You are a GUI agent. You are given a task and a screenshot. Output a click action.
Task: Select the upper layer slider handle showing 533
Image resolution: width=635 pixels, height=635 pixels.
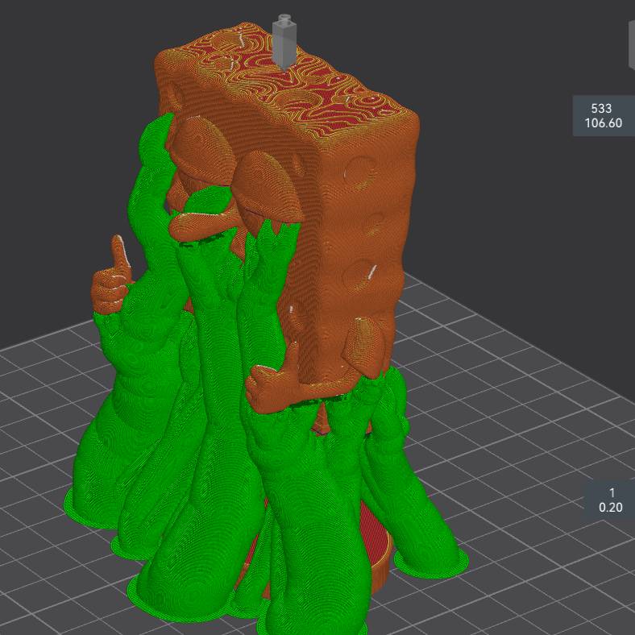pyautogui.click(x=604, y=116)
